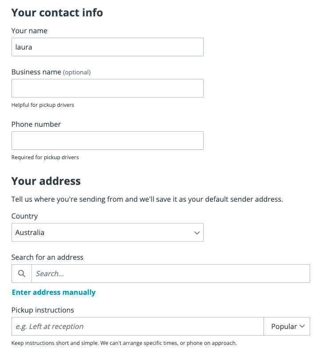
Task: Click the "Pickup instructions" label
Action: [43, 310]
